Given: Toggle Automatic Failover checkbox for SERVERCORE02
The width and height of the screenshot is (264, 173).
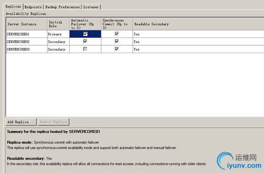Looking at the screenshot, I should coord(85,41).
